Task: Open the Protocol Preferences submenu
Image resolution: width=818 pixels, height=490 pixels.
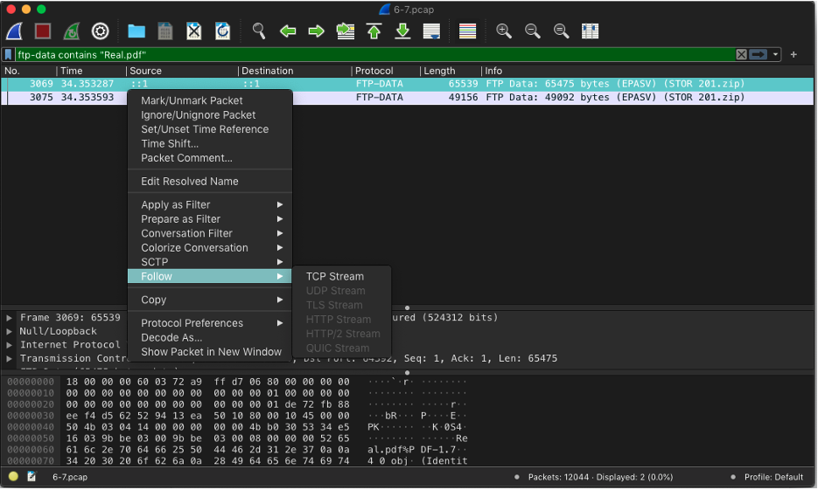Action: pos(210,323)
